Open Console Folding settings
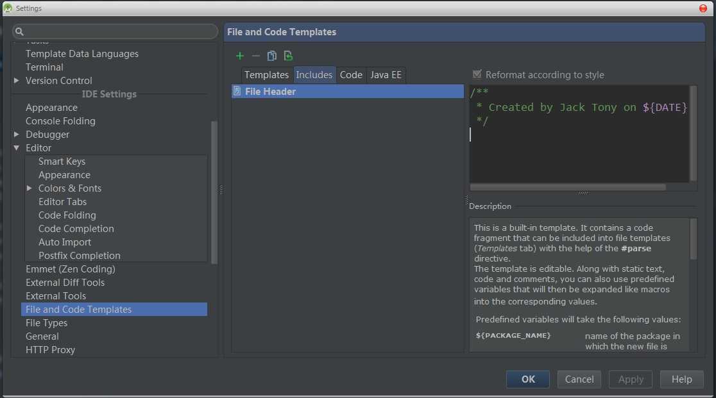This screenshot has width=716, height=398. pos(60,121)
